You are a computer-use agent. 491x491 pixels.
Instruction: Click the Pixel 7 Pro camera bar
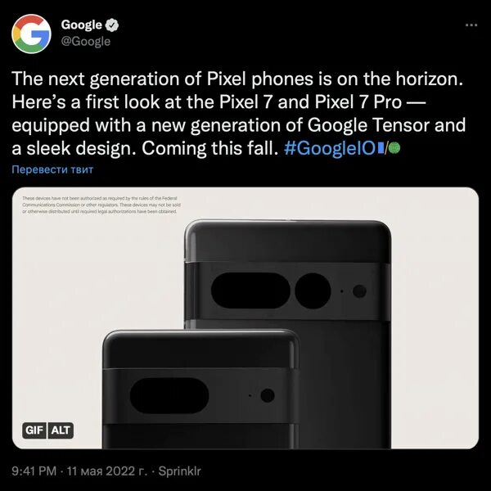pyautogui.click(x=287, y=291)
